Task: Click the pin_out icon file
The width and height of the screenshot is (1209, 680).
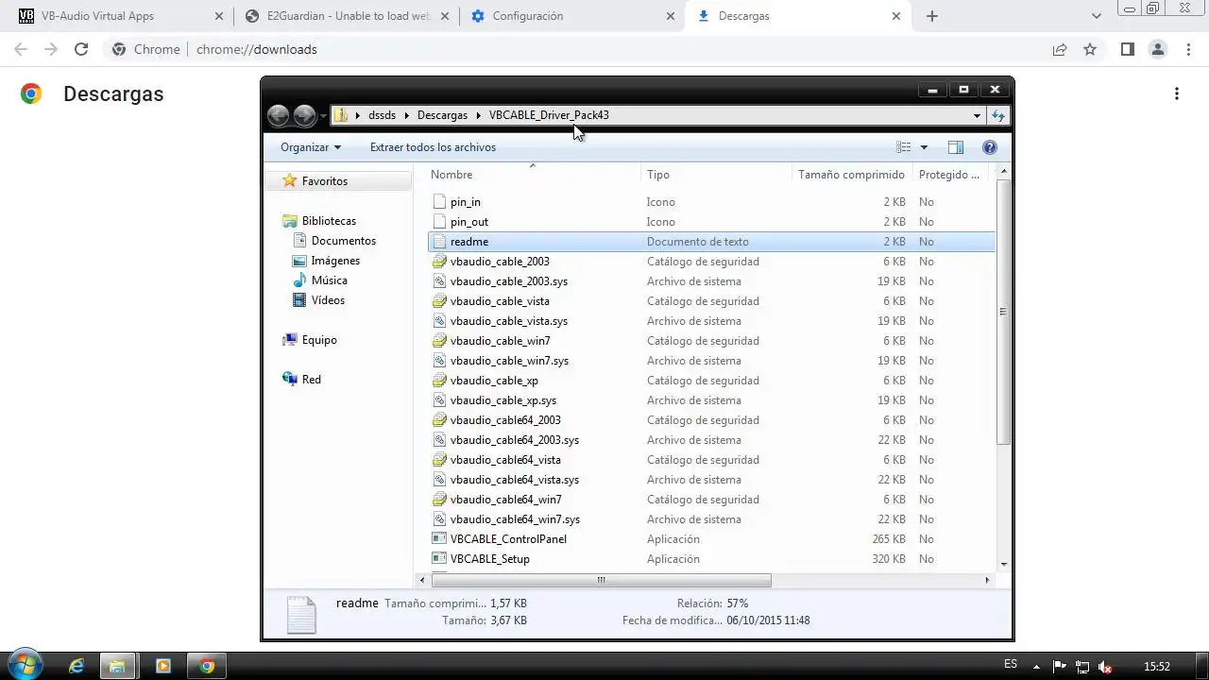Action: tap(438, 222)
